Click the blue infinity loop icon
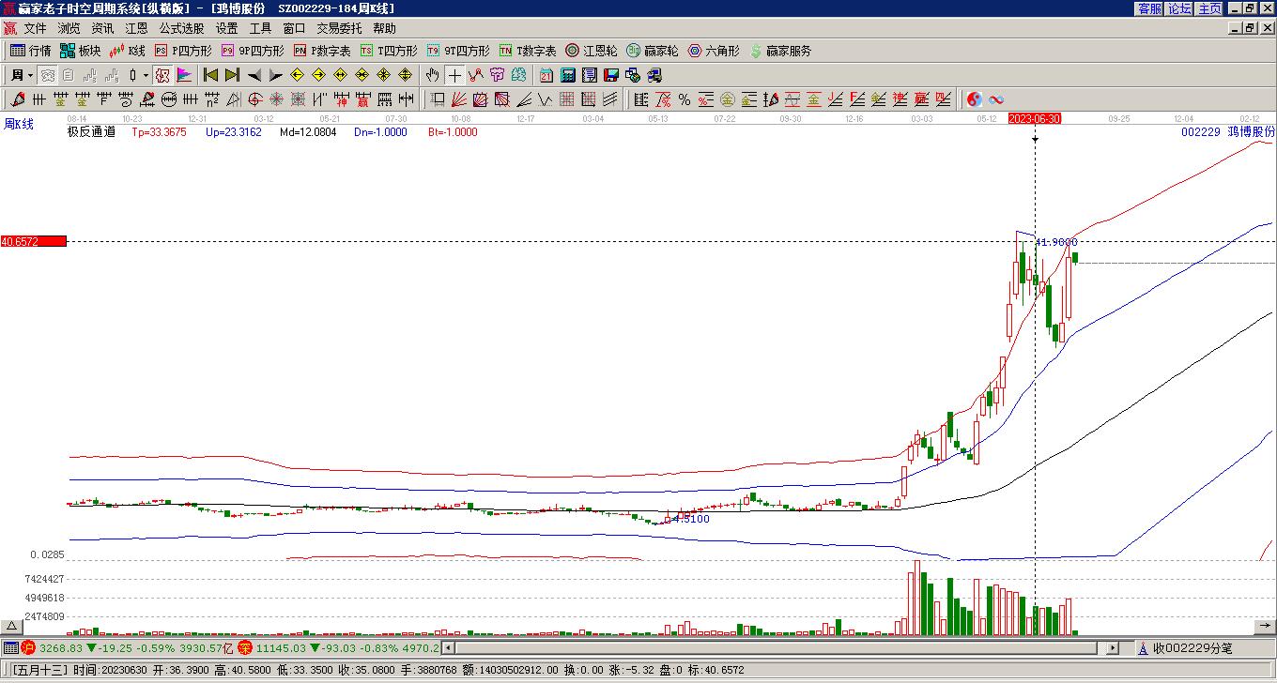The image size is (1277, 683). pyautogui.click(x=996, y=99)
